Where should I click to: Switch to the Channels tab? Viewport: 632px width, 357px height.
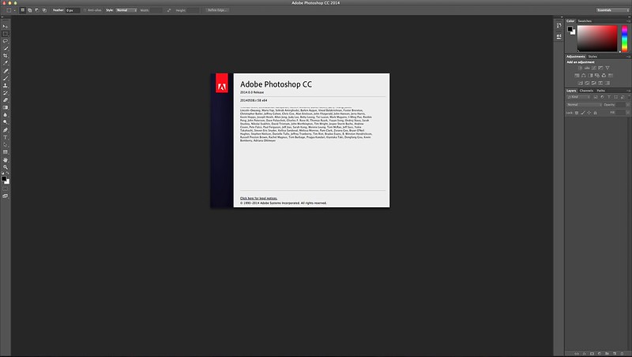click(x=587, y=91)
